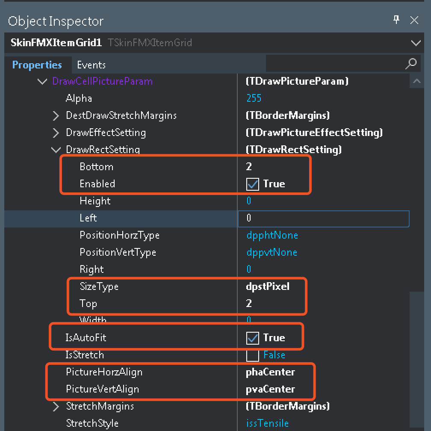Screen dimensions: 431x431
Task: Switch to the Events tab
Action: click(x=91, y=65)
